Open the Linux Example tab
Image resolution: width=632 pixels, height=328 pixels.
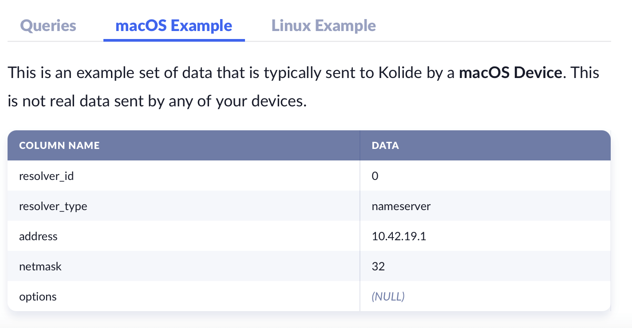tap(324, 26)
